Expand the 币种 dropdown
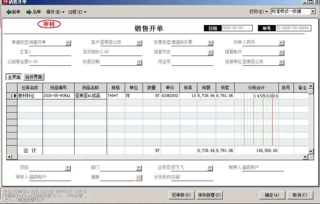The height and width of the screenshot is (204, 320). (282, 43)
